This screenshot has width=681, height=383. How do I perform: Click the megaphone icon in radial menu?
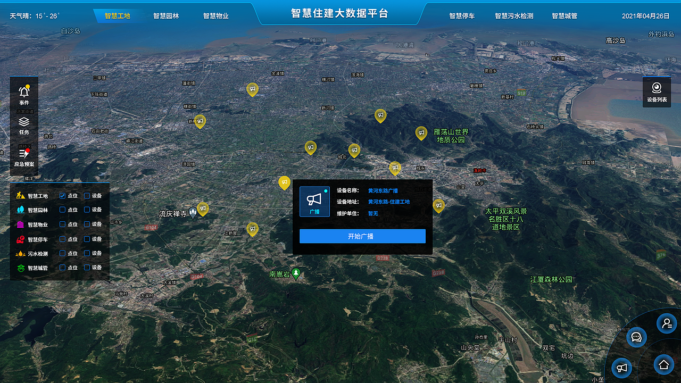coord(621,368)
